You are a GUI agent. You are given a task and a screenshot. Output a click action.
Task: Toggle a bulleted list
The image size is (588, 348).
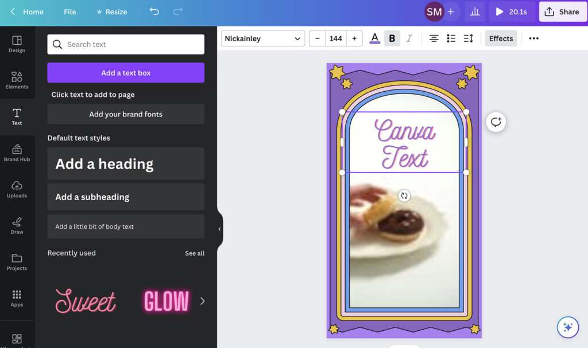(x=451, y=38)
